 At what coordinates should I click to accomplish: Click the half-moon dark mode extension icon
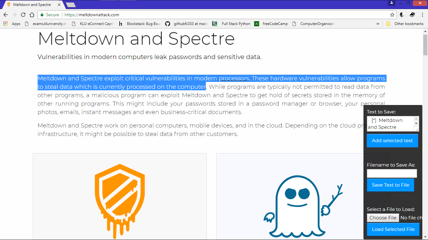coord(402,15)
